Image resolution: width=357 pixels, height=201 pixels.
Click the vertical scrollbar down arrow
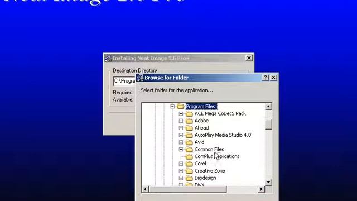click(268, 182)
